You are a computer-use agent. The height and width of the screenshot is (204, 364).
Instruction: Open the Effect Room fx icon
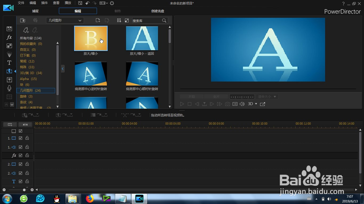coord(9,37)
